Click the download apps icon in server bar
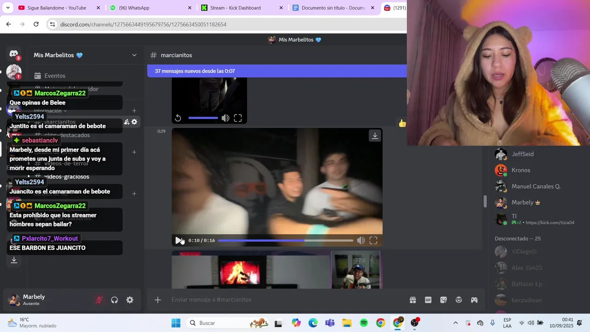590x332 pixels. tap(14, 260)
